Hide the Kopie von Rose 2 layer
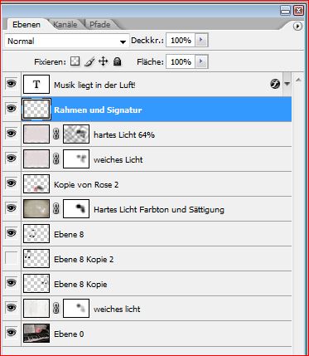This screenshot has width=309, height=356. point(11,183)
